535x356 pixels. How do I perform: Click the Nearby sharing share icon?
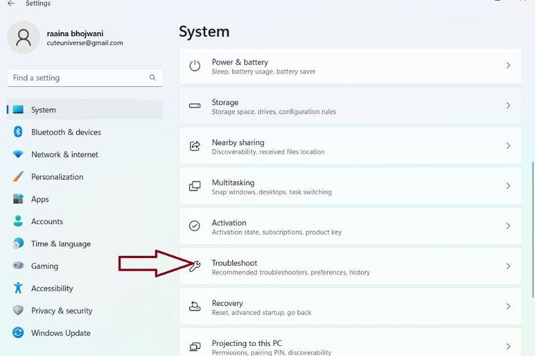point(195,146)
